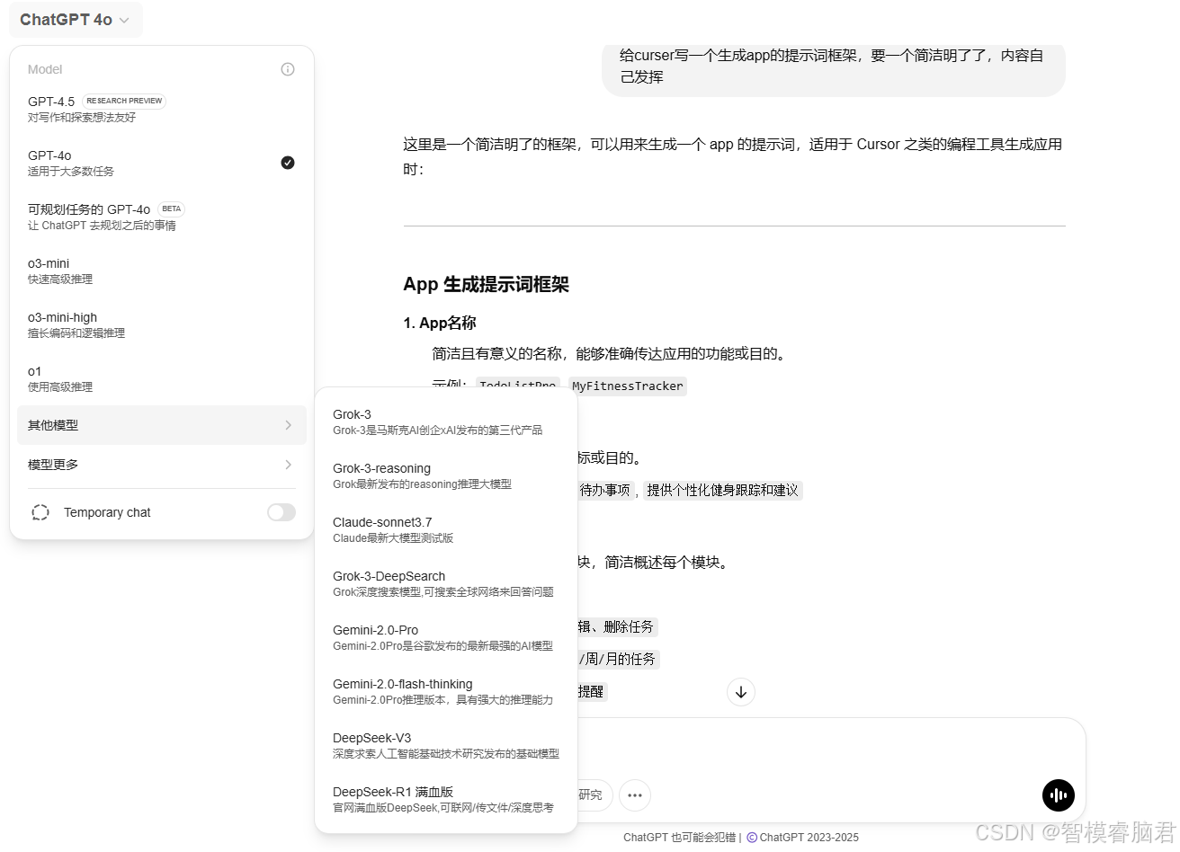The height and width of the screenshot is (852, 1180).
Task: Select the GPT-4o model entry
Action: click(x=162, y=163)
